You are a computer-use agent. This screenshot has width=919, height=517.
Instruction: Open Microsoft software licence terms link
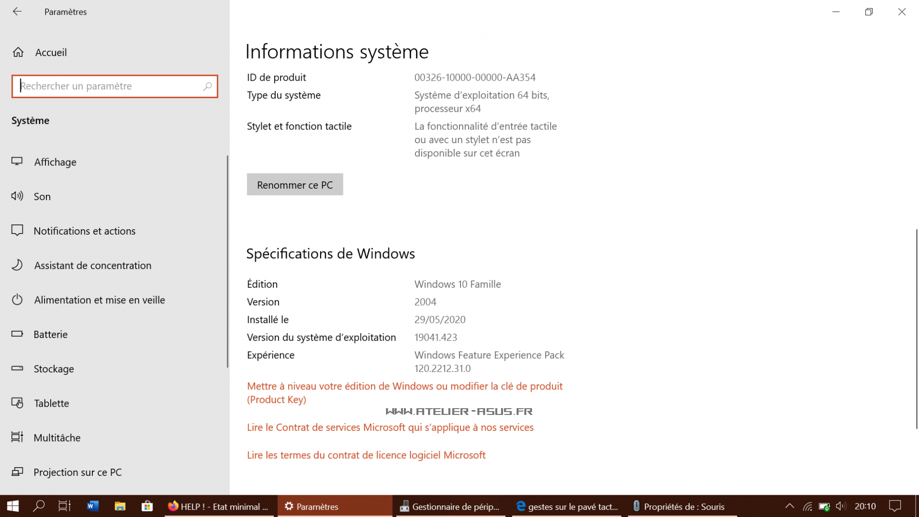tap(366, 455)
